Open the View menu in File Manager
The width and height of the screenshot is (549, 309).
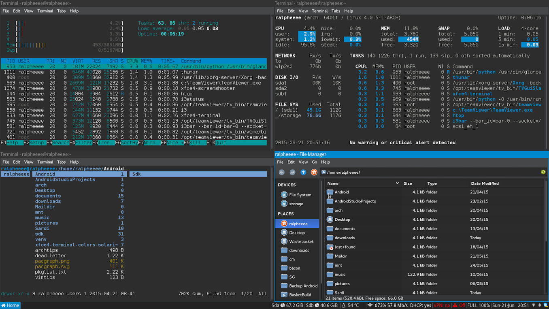point(303,162)
